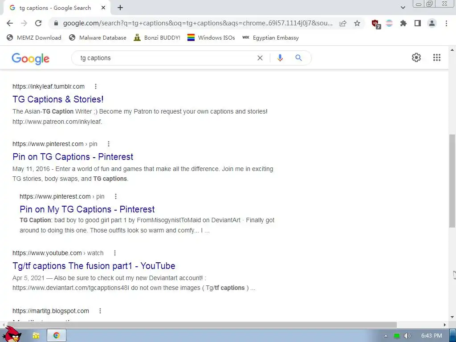
Task: Open the volume speaker tray icon
Action: [407, 336]
